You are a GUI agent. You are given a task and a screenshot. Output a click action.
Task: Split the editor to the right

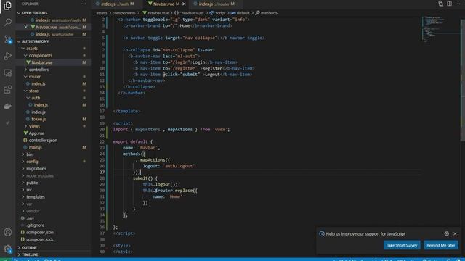pyautogui.click(x=449, y=4)
